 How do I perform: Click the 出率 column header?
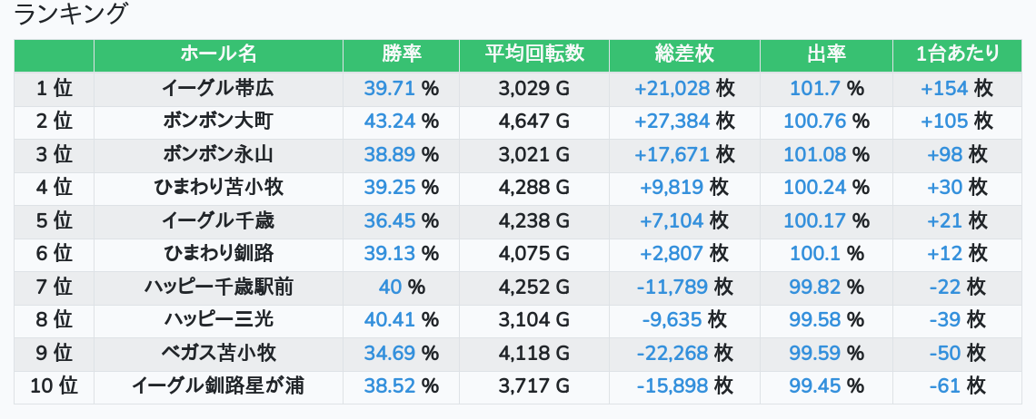click(x=826, y=54)
